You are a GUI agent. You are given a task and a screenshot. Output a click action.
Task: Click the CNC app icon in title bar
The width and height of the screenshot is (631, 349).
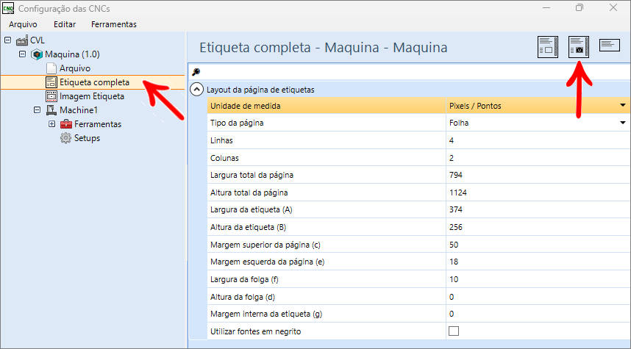coord(8,8)
